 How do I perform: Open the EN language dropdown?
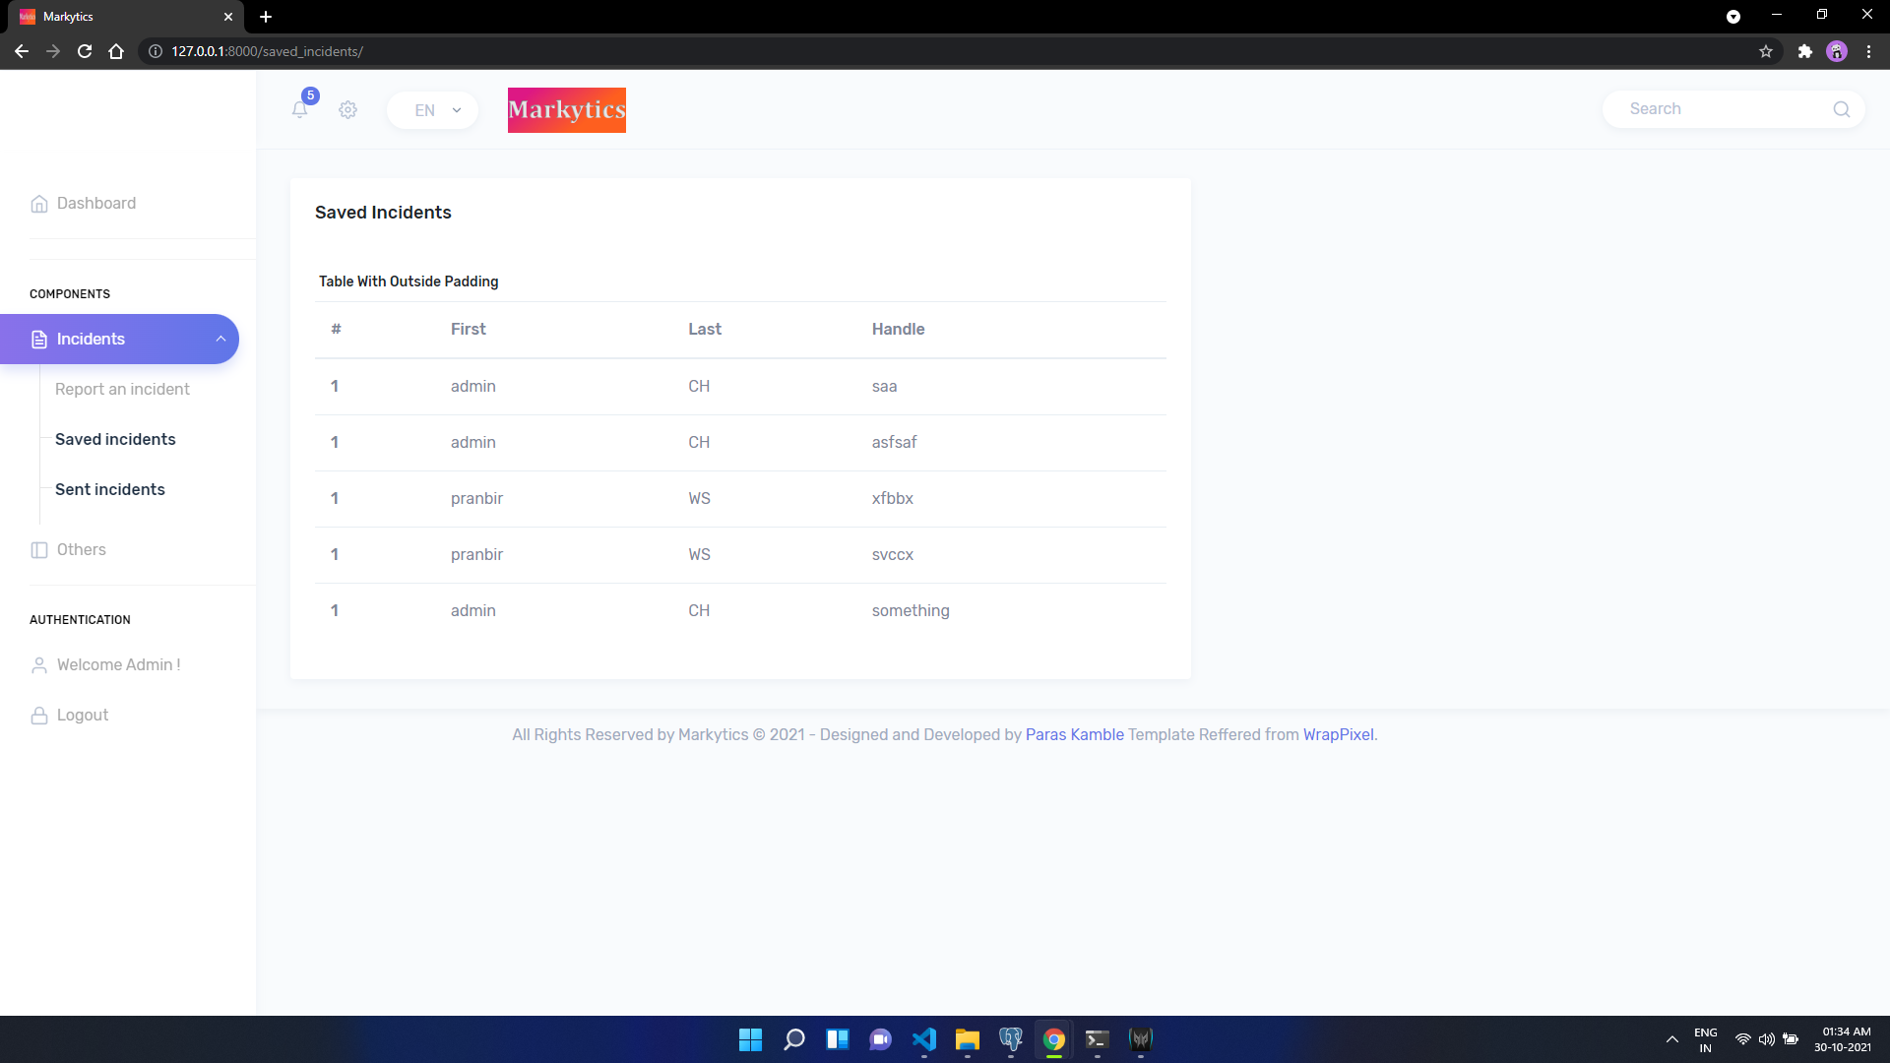click(432, 110)
